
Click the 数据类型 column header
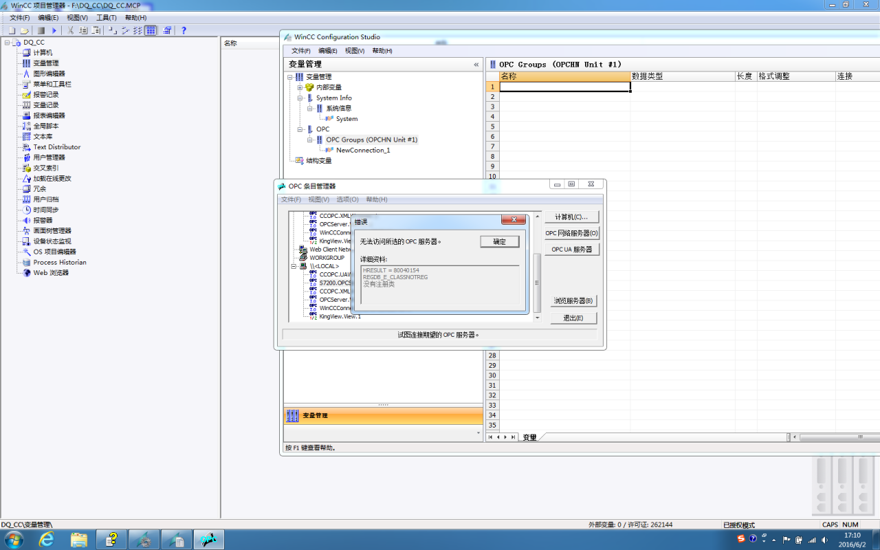coord(682,76)
